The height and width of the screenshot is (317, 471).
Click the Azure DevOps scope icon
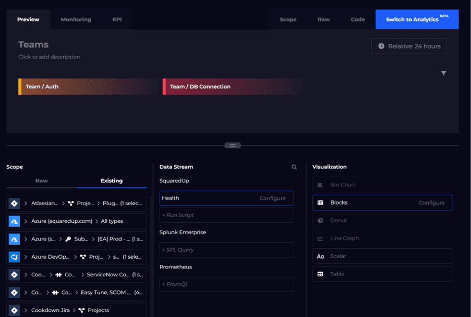(14, 257)
